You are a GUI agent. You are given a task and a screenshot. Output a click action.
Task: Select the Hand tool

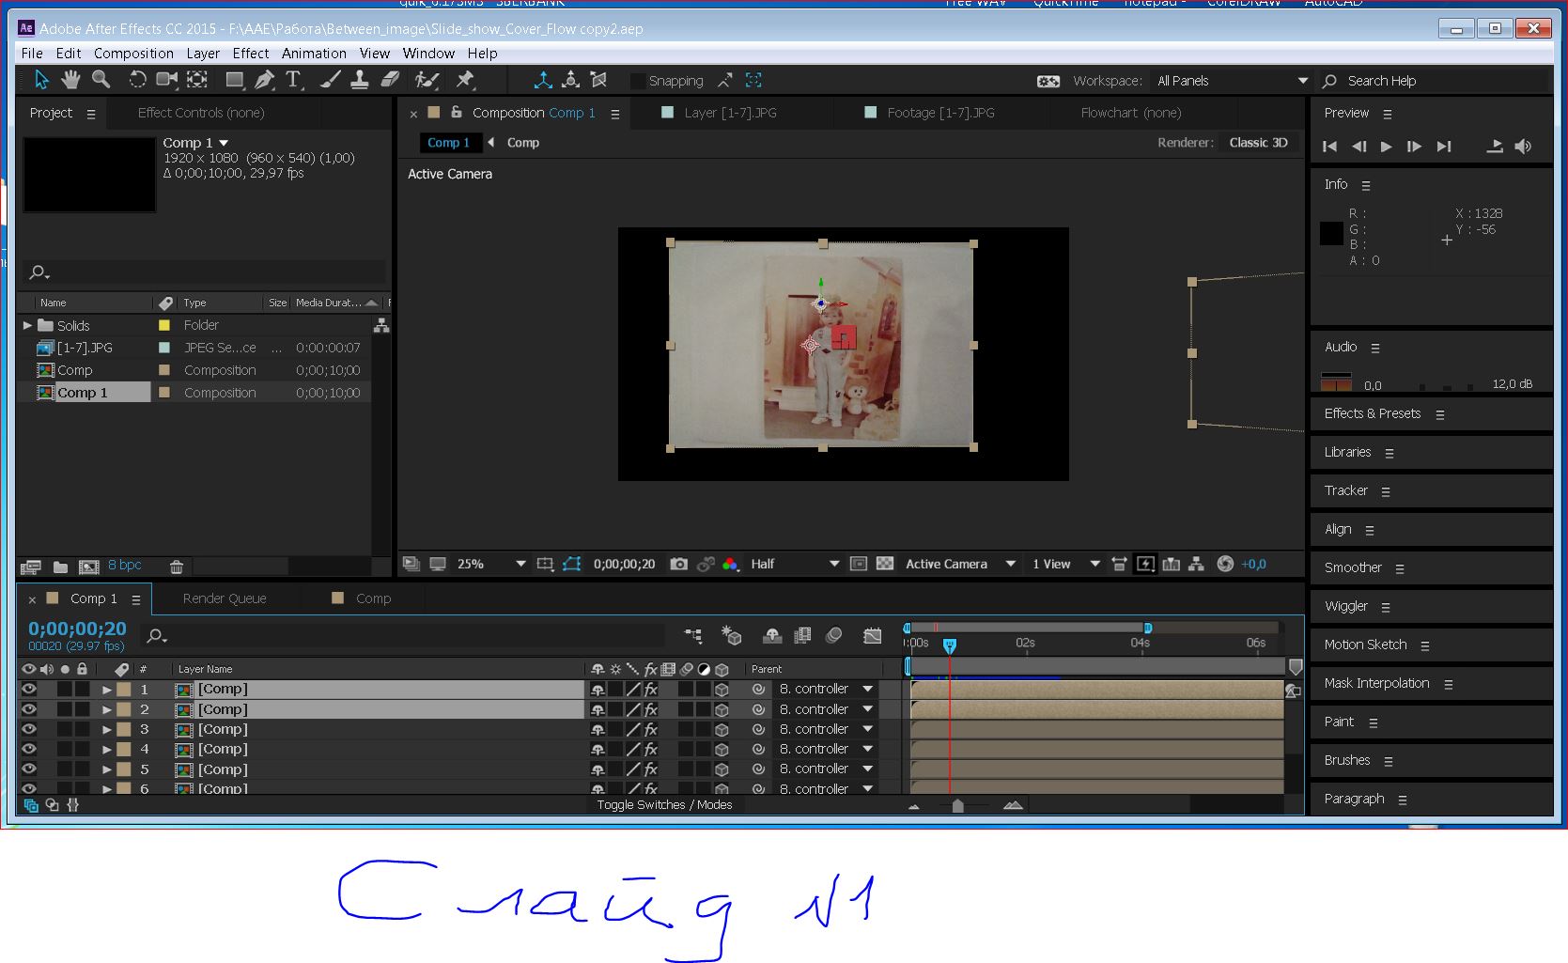pyautogui.click(x=70, y=80)
